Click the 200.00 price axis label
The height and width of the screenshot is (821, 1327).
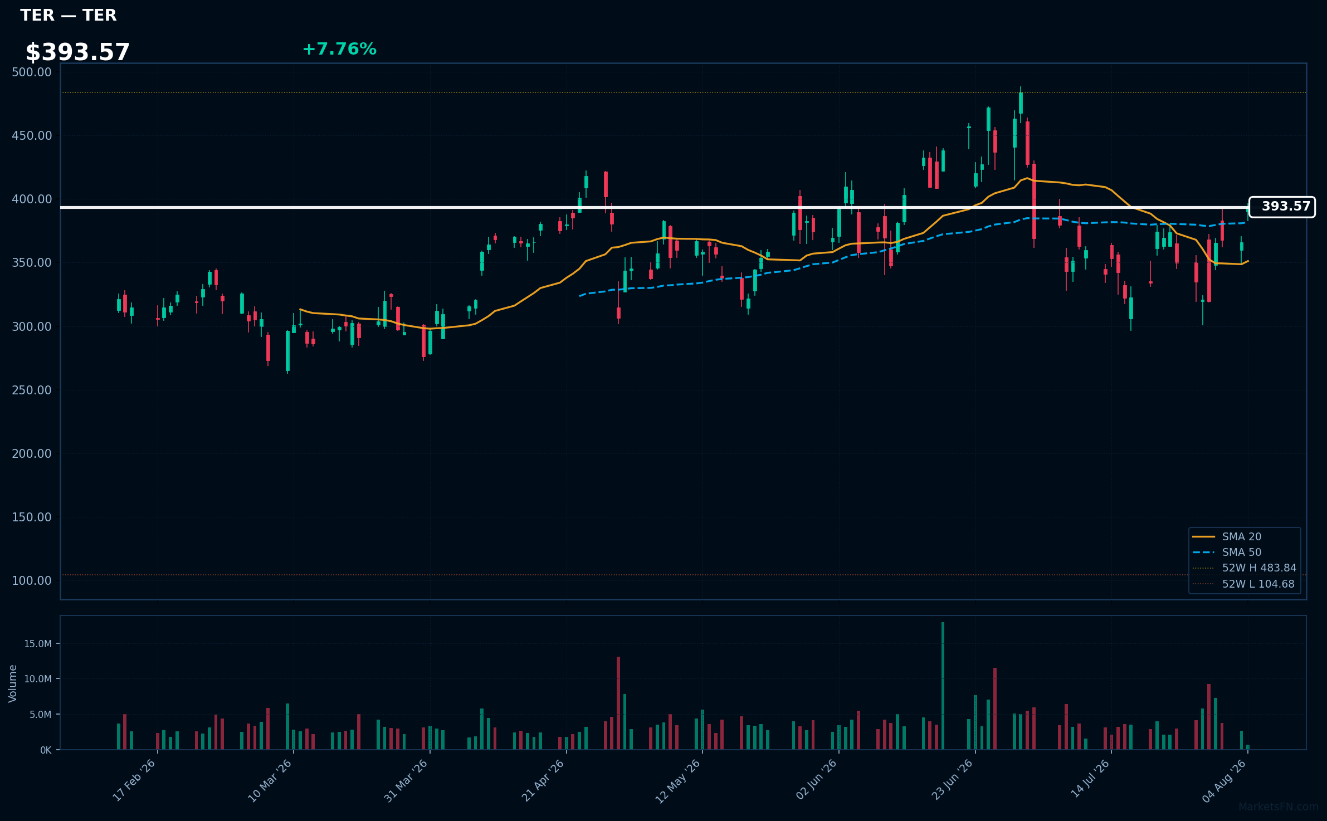click(x=32, y=453)
